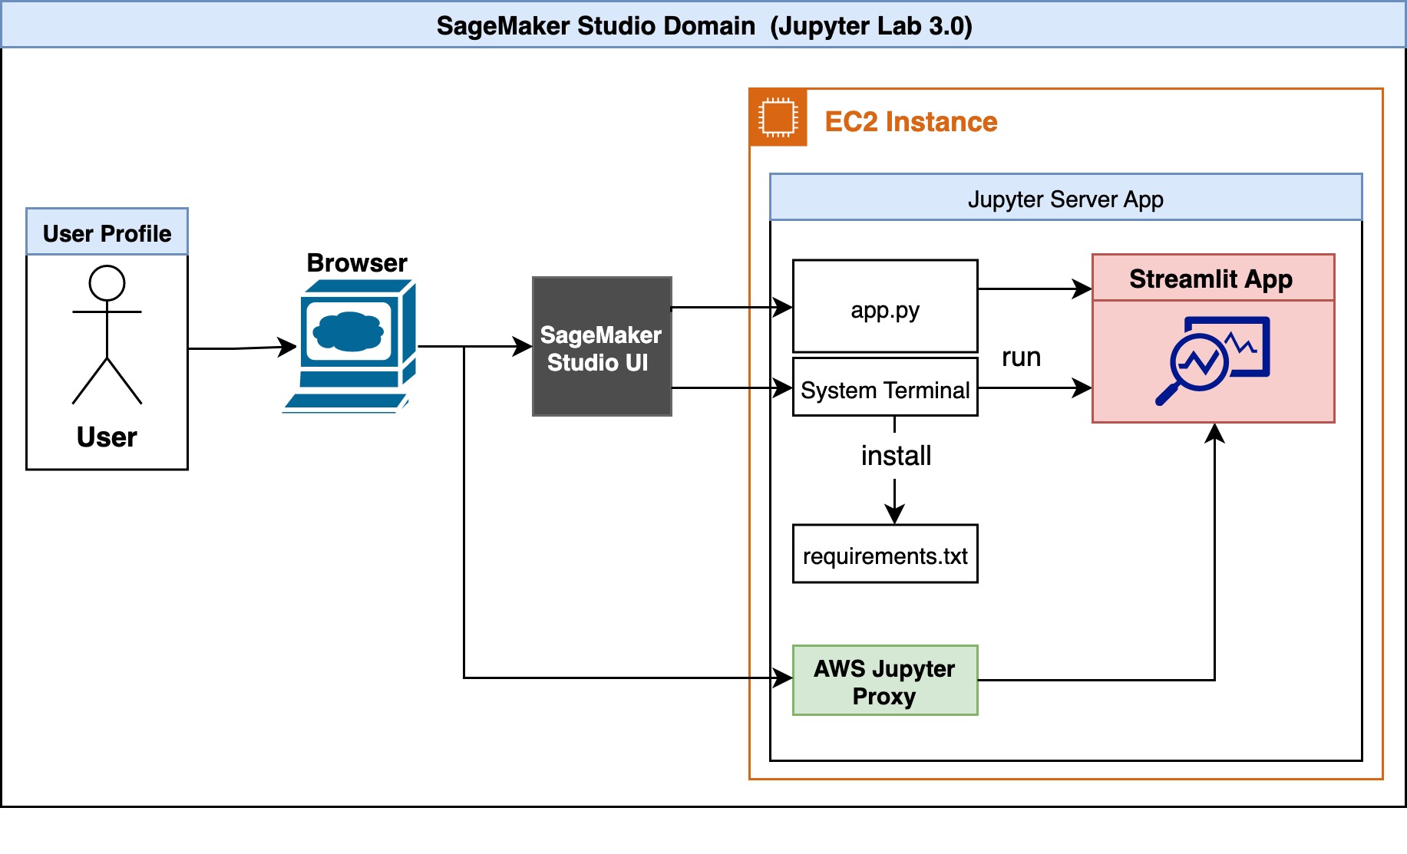
Task: Click the pink Streamlit App header
Action: point(1213,279)
